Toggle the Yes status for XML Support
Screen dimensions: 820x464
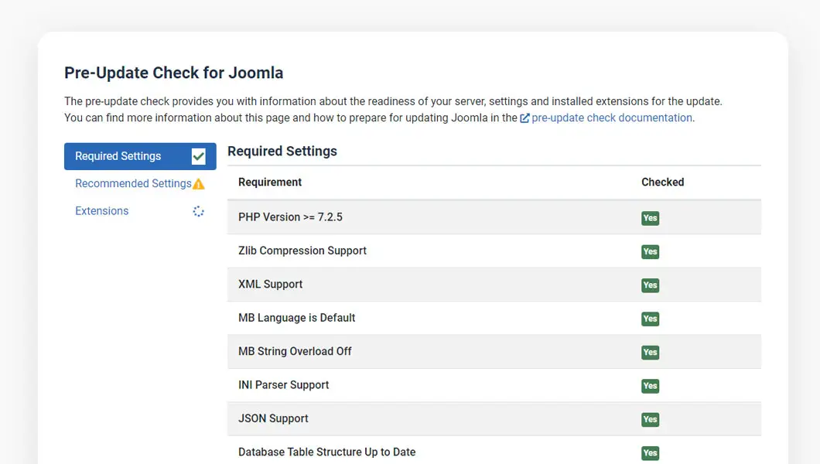(650, 285)
